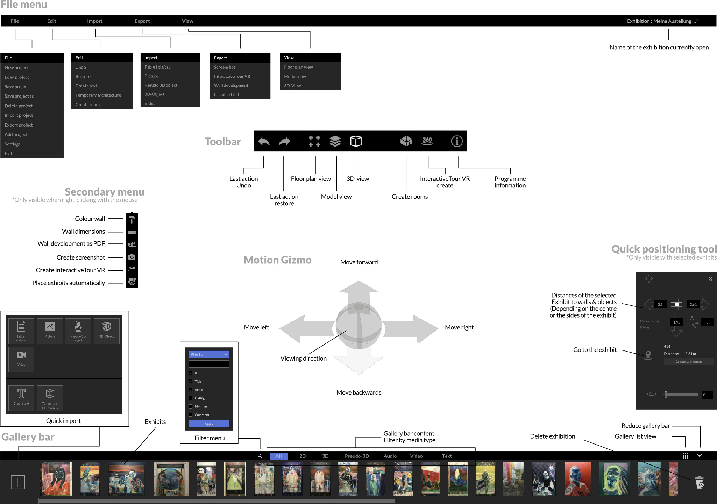Switch to Gallery list view grid icon
Screen dimensions: 717x504
(x=686, y=456)
